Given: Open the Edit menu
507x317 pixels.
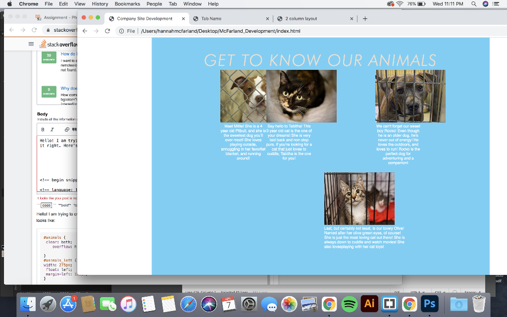Looking at the screenshot, I should 63,4.
